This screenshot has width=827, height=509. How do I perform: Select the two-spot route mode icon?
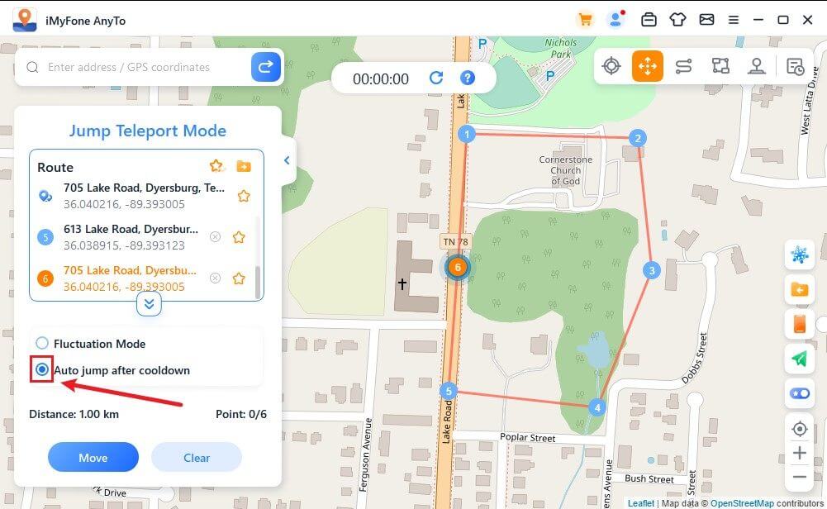click(x=683, y=66)
